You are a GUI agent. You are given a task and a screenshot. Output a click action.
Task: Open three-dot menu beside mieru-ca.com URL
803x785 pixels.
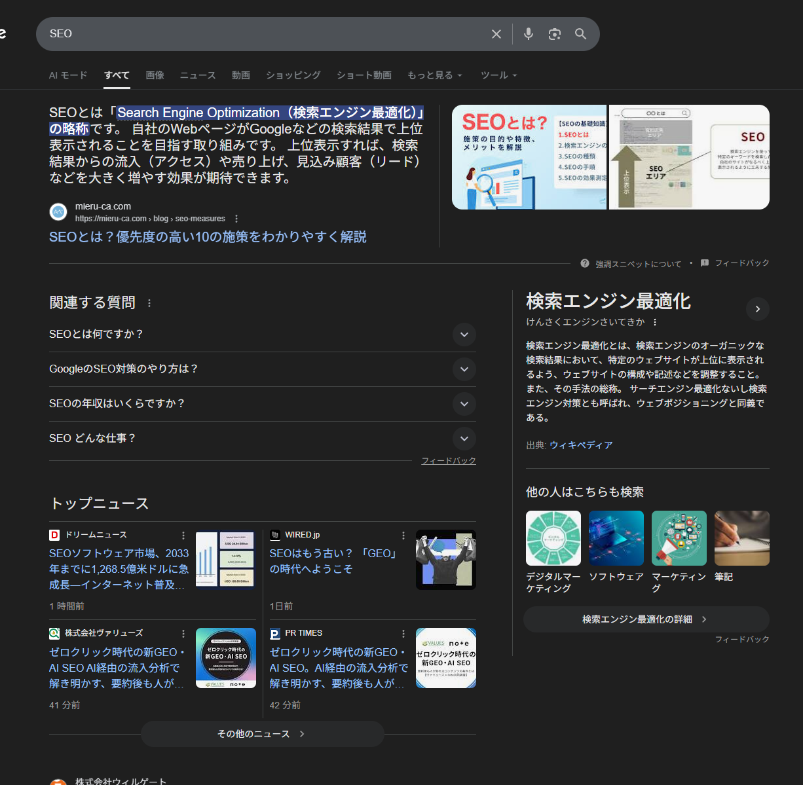[x=236, y=219]
